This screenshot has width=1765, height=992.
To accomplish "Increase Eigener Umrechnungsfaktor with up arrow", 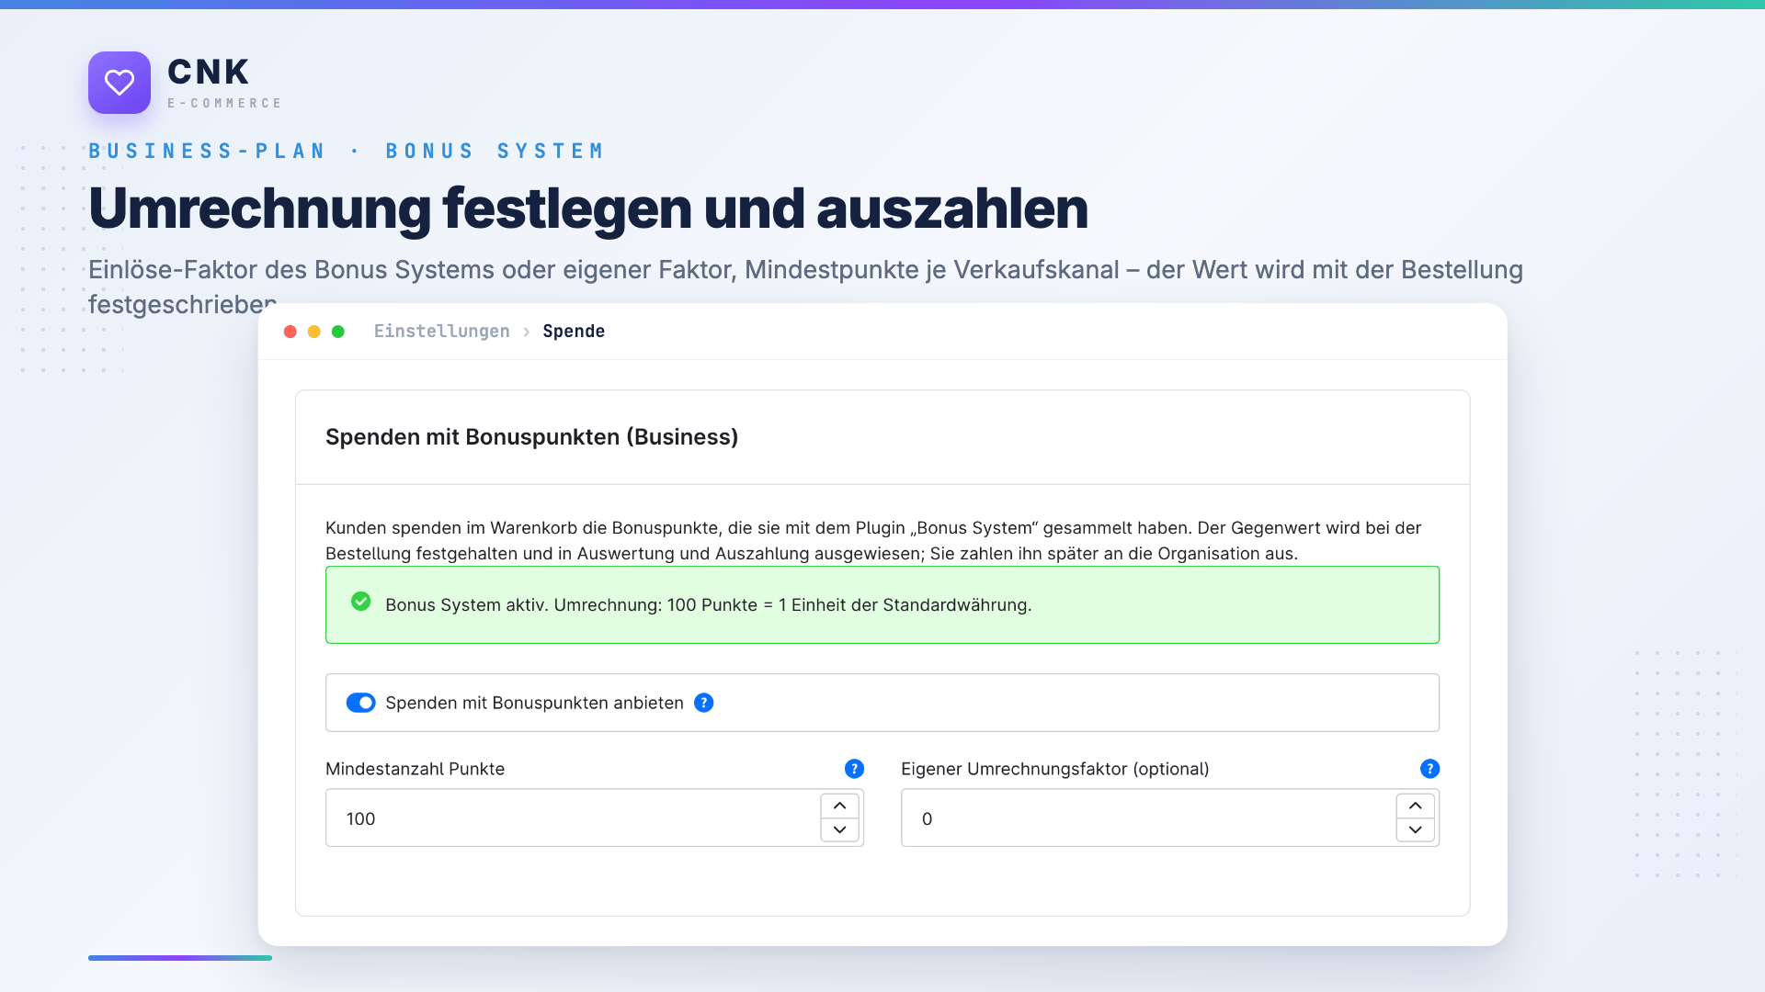I will coord(1415,806).
